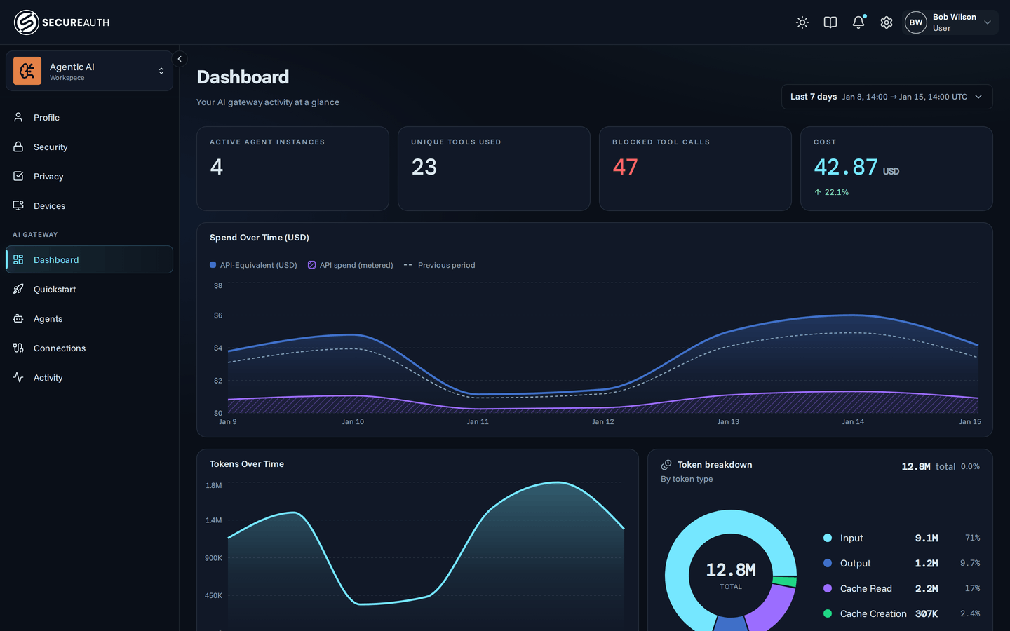Image resolution: width=1010 pixels, height=631 pixels.
Task: Click the Input legend color dot
Action: coord(828,538)
